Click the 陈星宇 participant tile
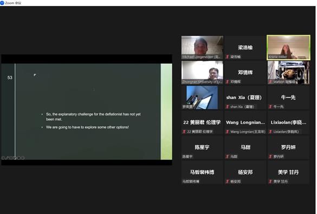Viewport: 317px width, 214px height. 202,147
